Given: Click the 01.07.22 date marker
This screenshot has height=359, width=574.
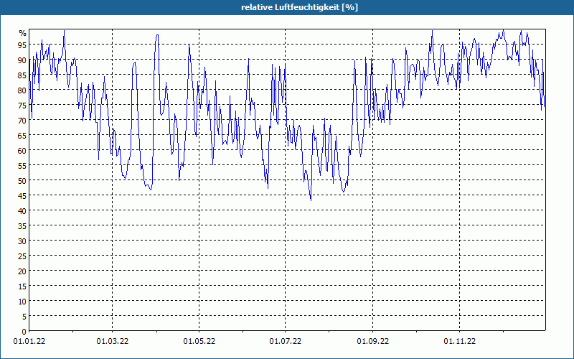Looking at the screenshot, I should (285, 342).
